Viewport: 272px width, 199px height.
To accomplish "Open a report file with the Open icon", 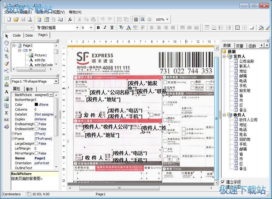I will (x=16, y=19).
